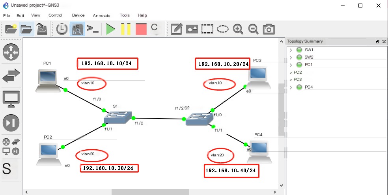Expand SW2 tree item in summary
Screen dimensions: 388x195
click(x=291, y=58)
